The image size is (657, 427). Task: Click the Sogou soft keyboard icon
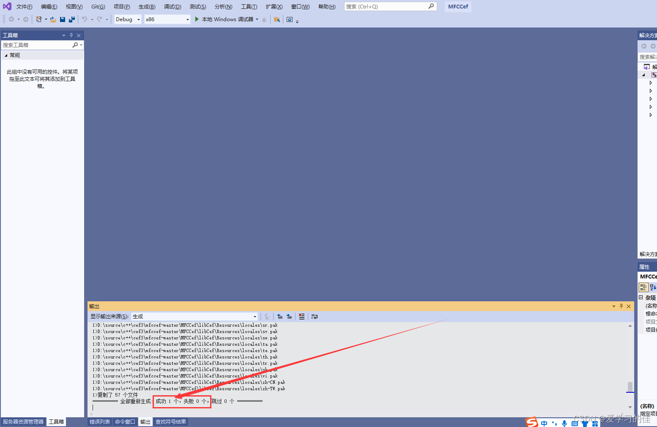point(575,423)
